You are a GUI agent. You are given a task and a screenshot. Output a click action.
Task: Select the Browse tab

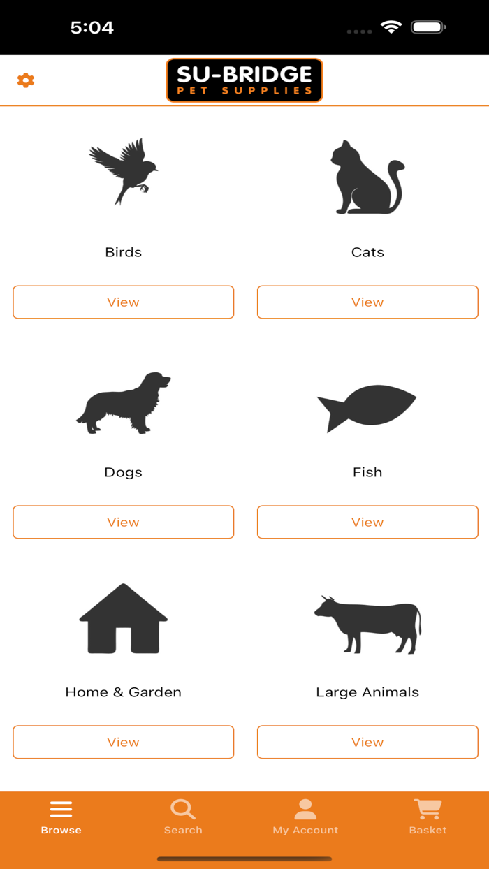pos(61,816)
